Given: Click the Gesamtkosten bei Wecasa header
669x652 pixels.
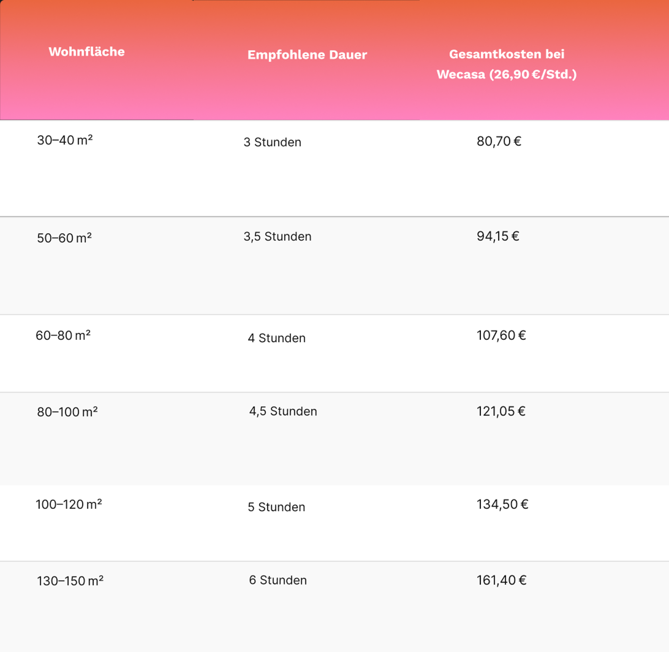Looking at the screenshot, I should [506, 64].
